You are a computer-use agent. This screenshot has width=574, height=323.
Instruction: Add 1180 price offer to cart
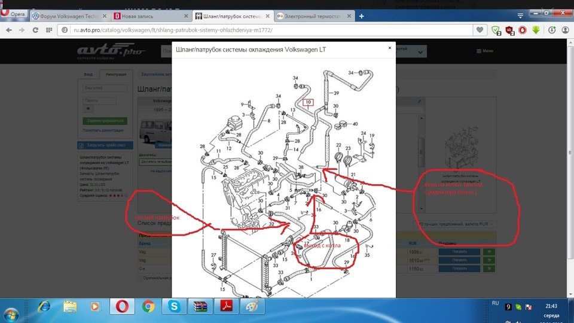tap(488, 269)
